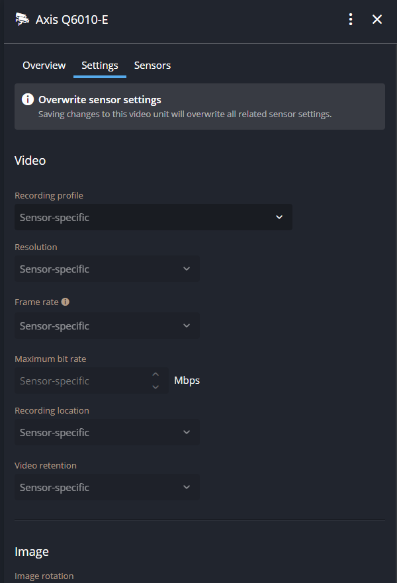
Task: Open the Video retention dropdown
Action: [x=106, y=487]
